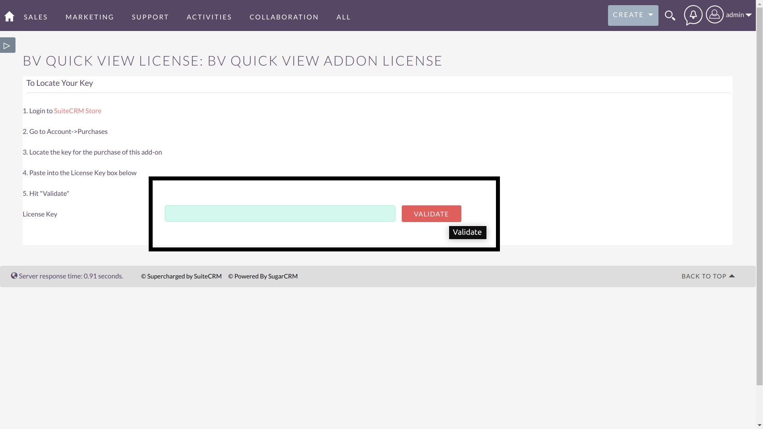Open the Collaboration menu
This screenshot has height=429, width=763.
point(284,17)
